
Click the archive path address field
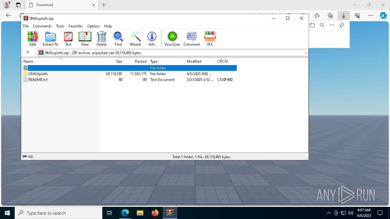[x=173, y=53]
